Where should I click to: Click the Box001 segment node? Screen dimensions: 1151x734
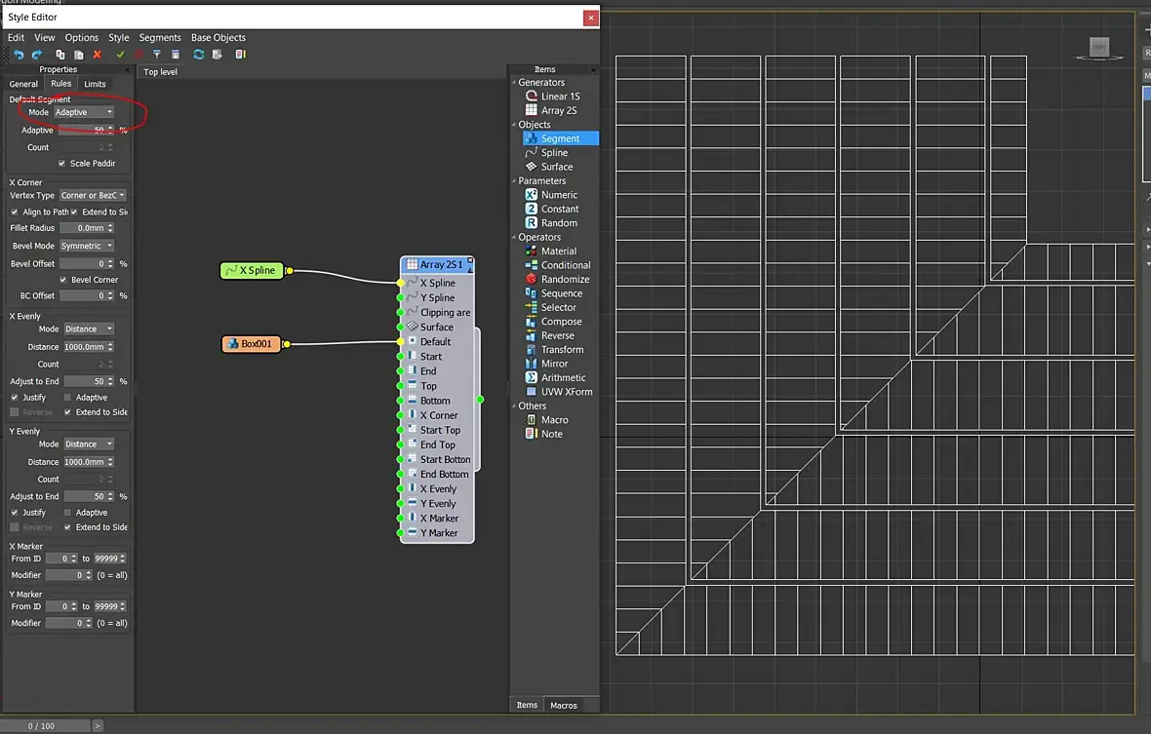[x=251, y=344]
